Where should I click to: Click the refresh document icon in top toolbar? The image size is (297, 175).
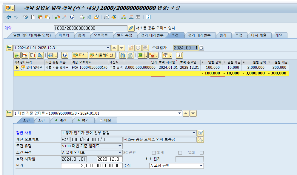click(72, 17)
